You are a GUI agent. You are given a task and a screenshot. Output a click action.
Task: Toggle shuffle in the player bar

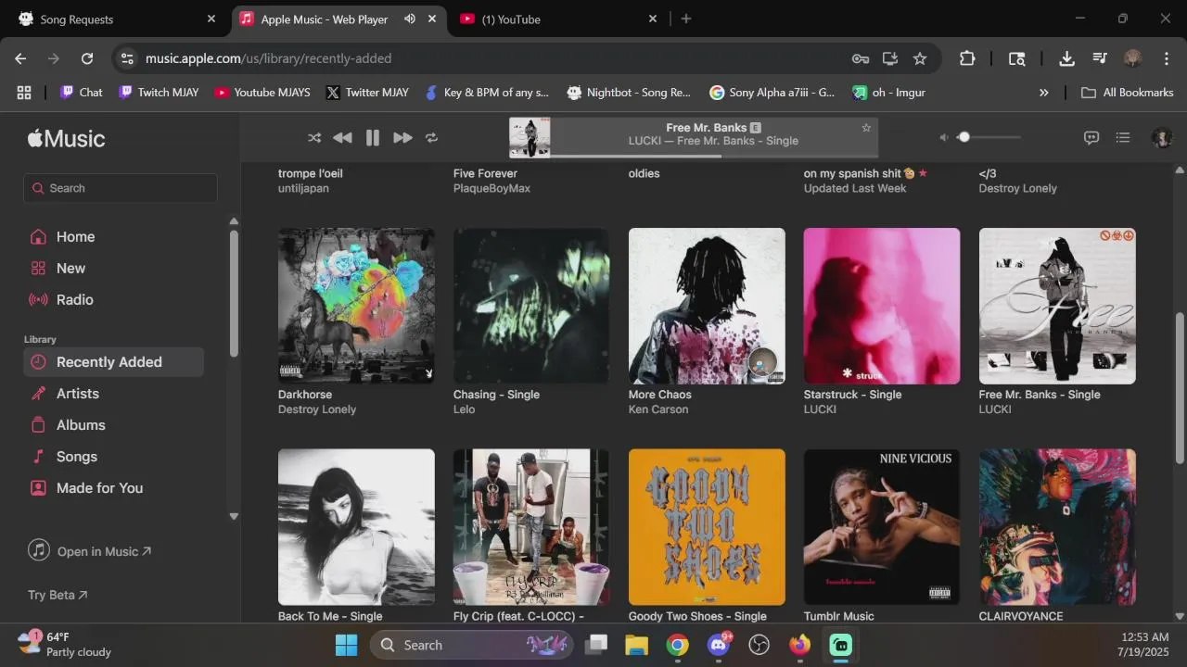click(314, 137)
